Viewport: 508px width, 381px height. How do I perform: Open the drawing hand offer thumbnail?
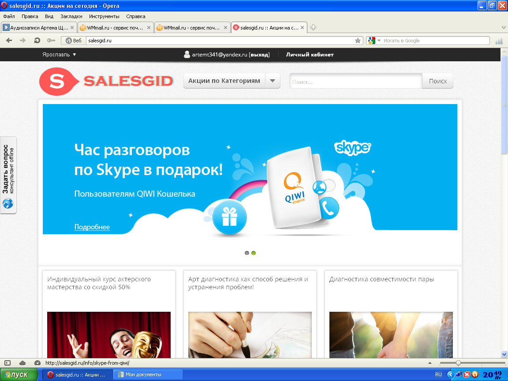point(250,335)
